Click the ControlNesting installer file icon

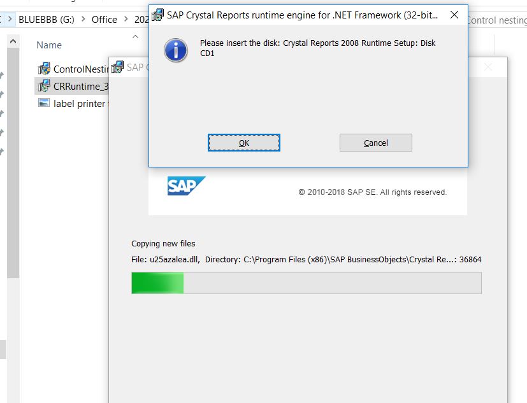pos(43,69)
